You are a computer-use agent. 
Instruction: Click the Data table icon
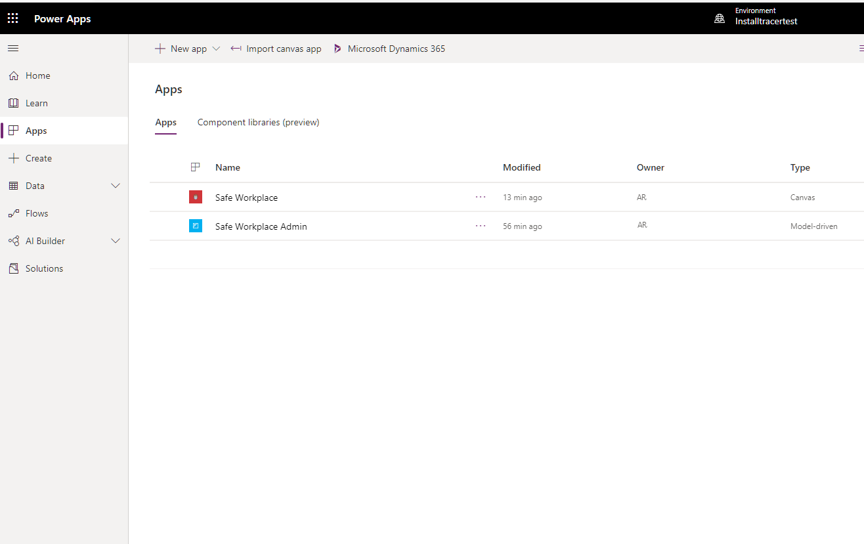(x=13, y=186)
